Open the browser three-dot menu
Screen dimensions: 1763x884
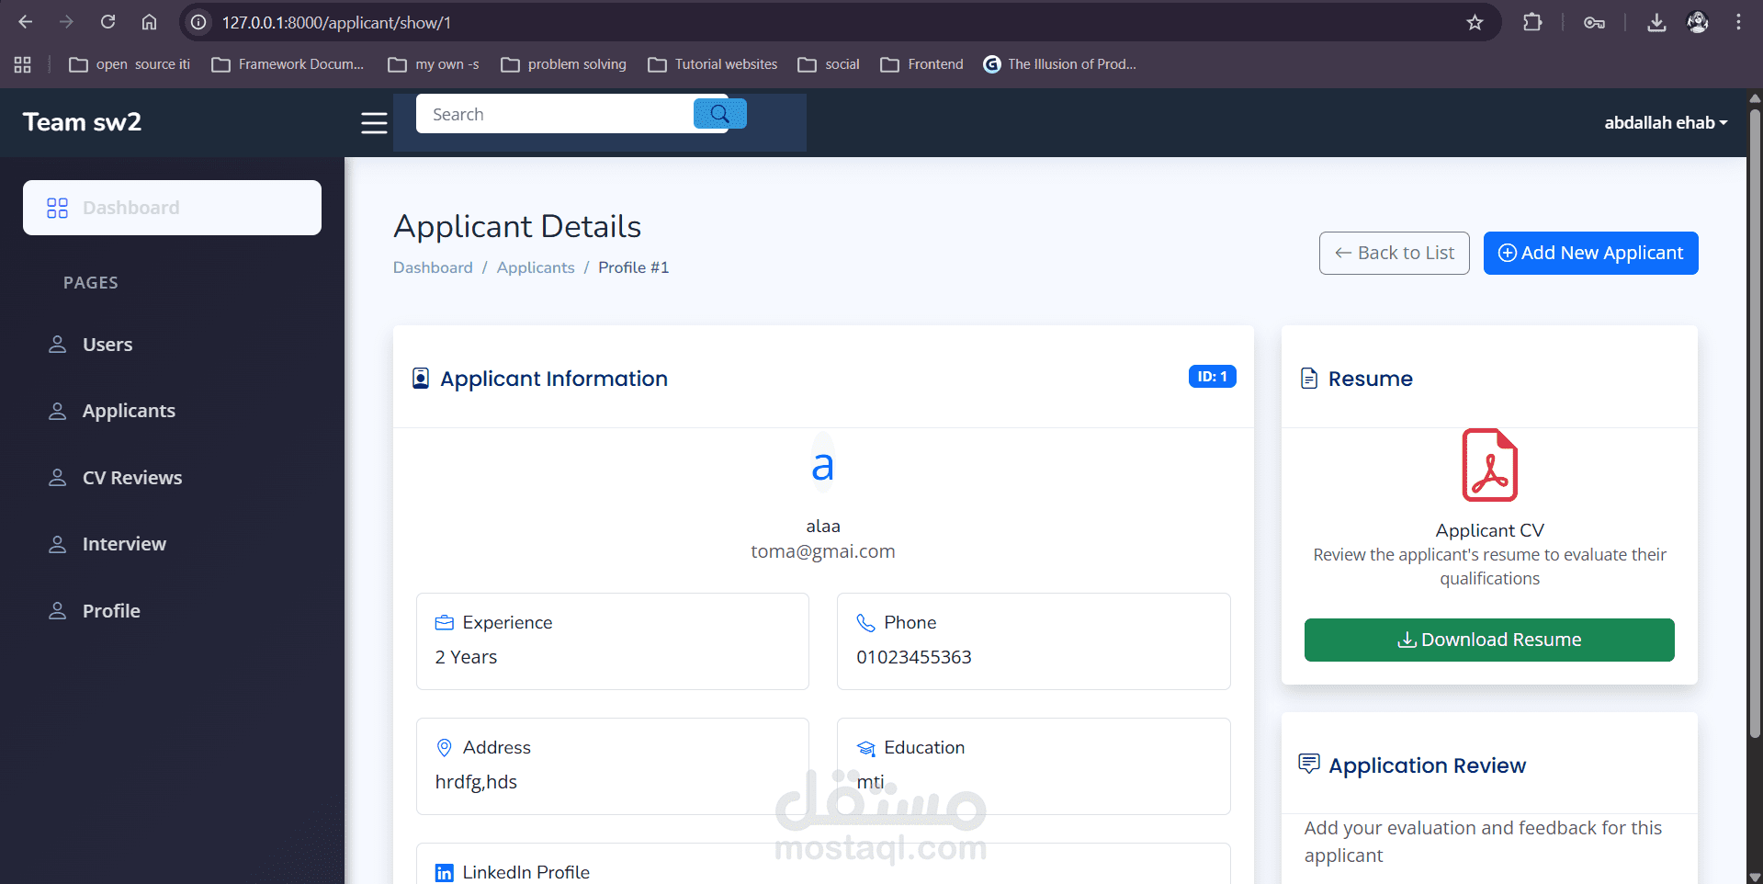point(1738,22)
